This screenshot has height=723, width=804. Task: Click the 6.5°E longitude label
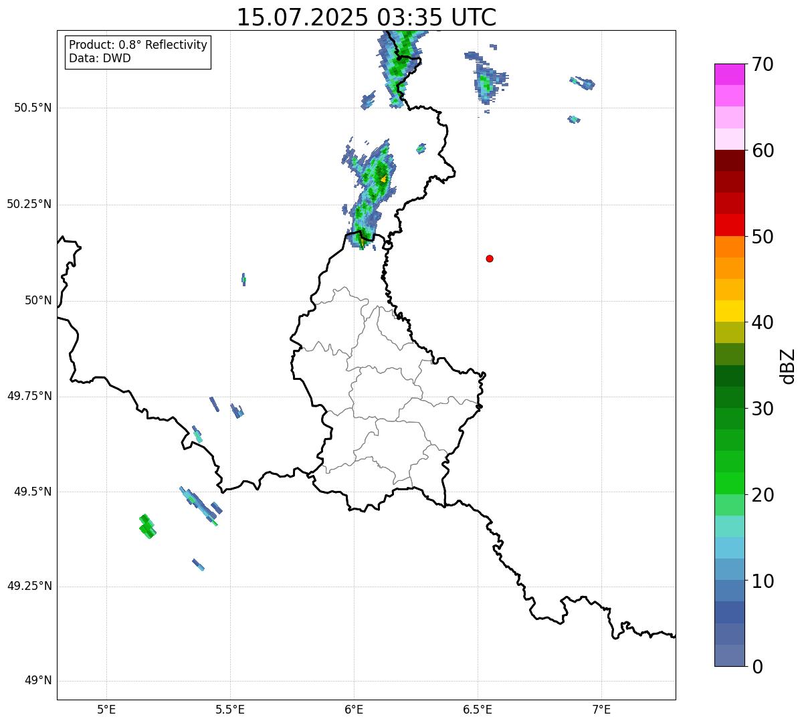(x=478, y=709)
